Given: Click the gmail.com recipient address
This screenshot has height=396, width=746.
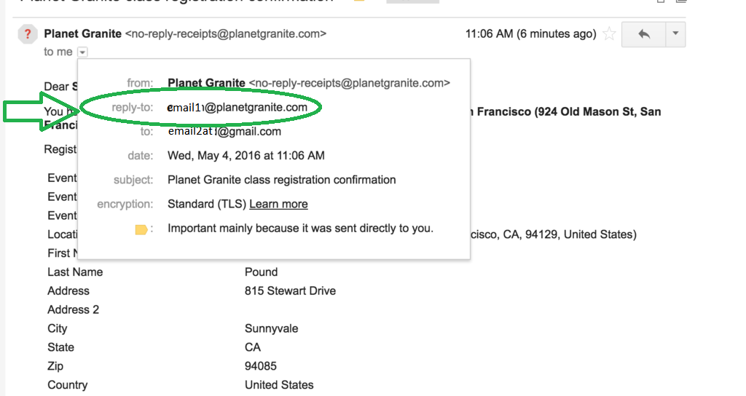Looking at the screenshot, I should pos(224,132).
